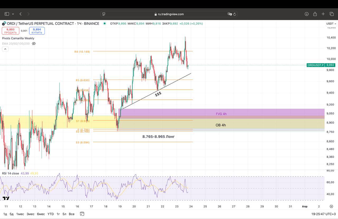
Task: Set range to Все
Action: coord(72,214)
